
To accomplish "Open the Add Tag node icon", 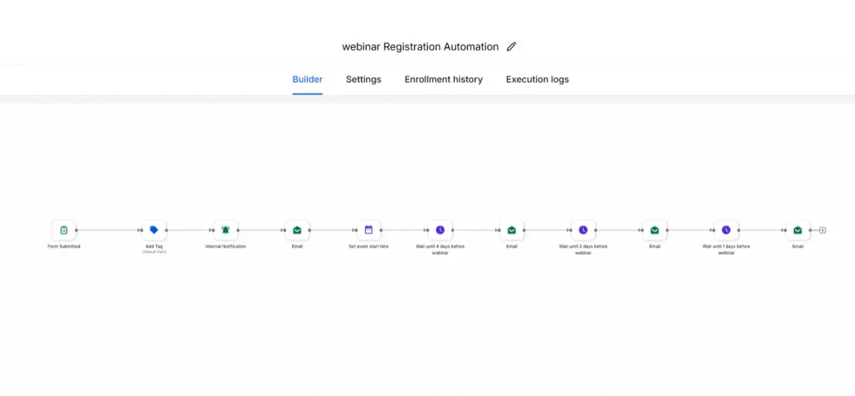I will click(x=154, y=230).
